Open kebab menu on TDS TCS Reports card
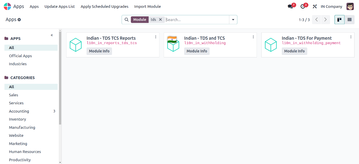Image resolution: width=359 pixels, height=164 pixels. pyautogui.click(x=156, y=37)
